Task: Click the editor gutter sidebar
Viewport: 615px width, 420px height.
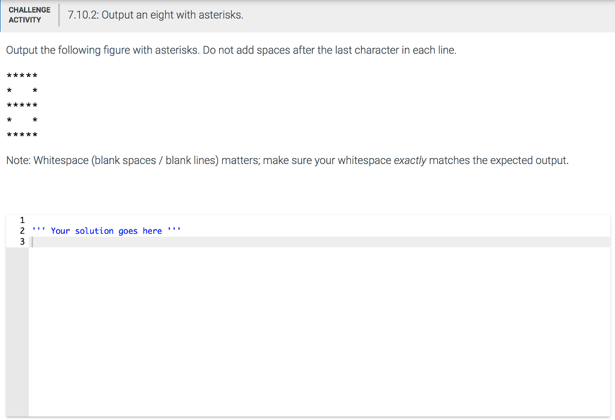Action: coord(17,300)
